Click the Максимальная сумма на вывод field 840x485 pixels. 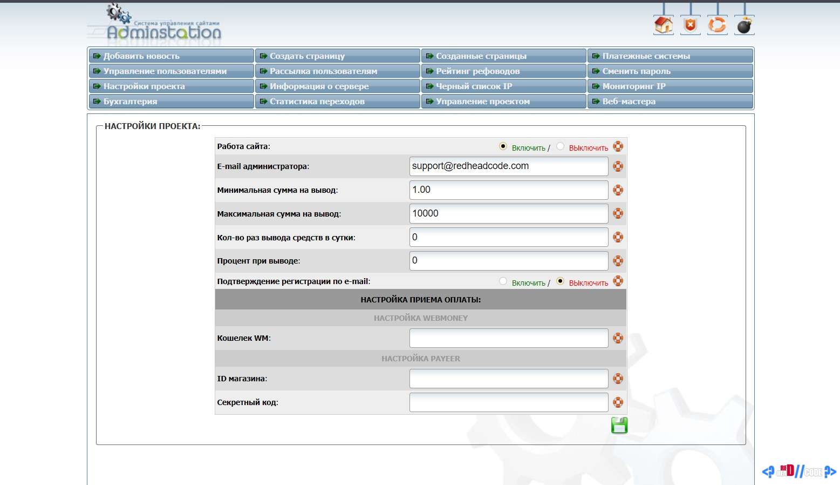[x=509, y=213]
